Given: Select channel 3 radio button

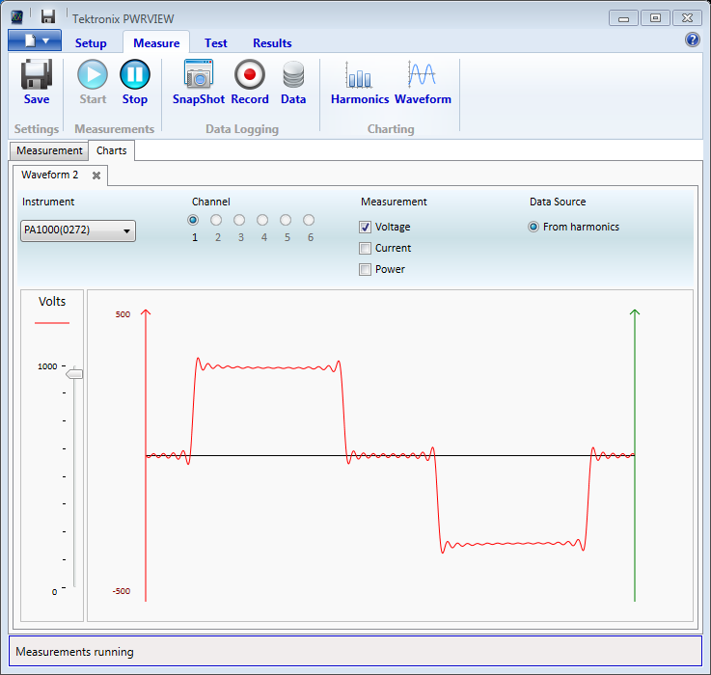Looking at the screenshot, I should tap(239, 220).
